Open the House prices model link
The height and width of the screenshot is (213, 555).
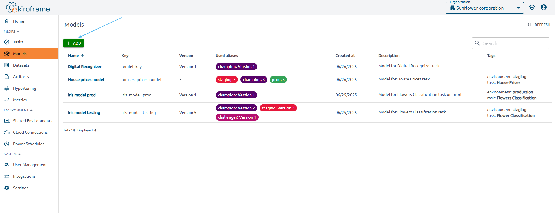coord(86,80)
